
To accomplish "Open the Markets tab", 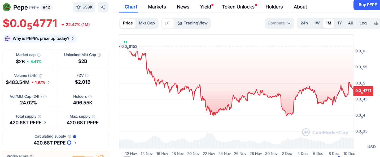I will tap(157, 7).
